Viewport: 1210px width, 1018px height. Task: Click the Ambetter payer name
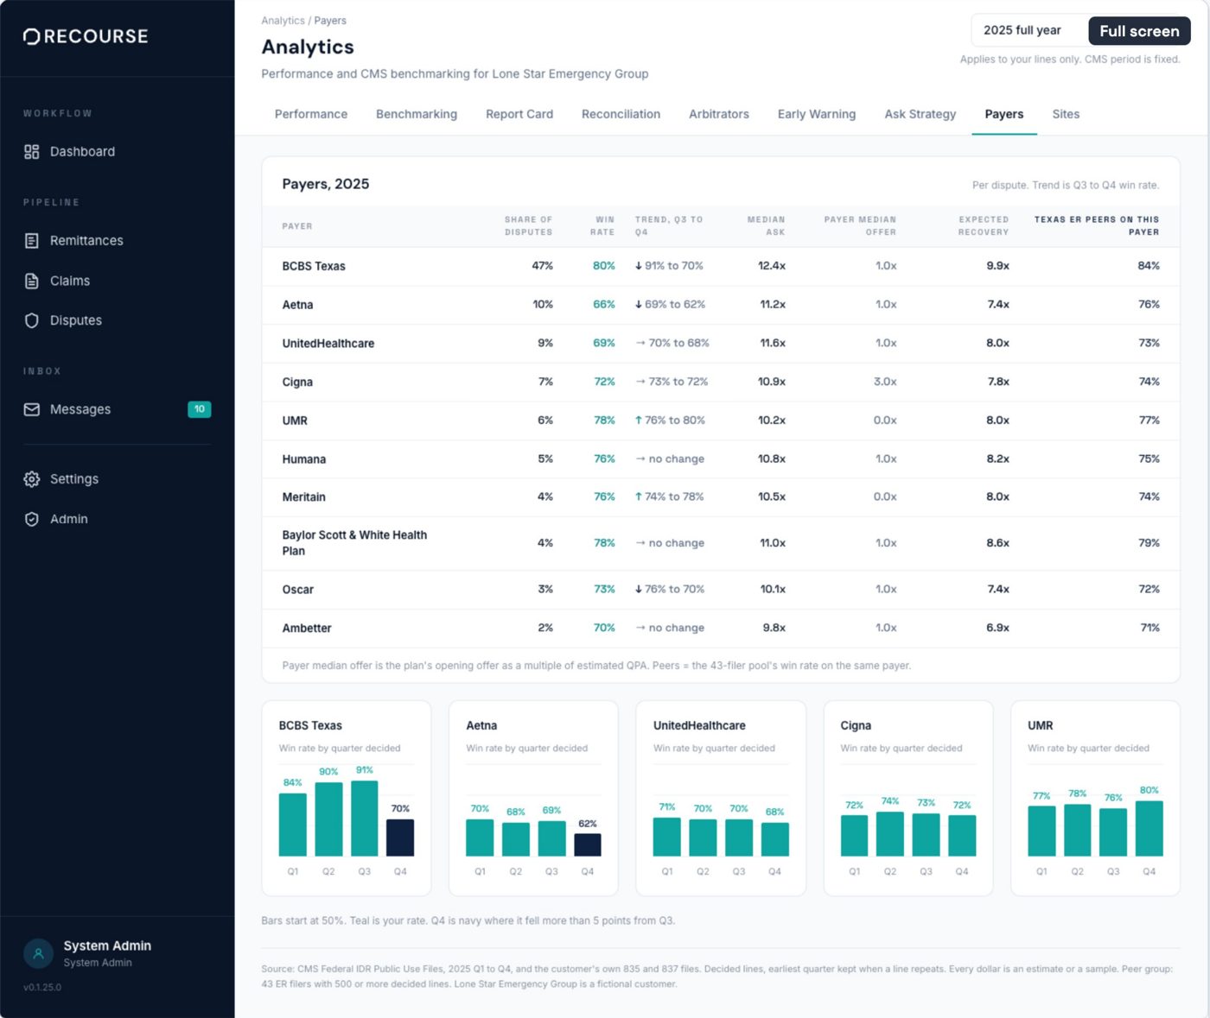click(307, 629)
